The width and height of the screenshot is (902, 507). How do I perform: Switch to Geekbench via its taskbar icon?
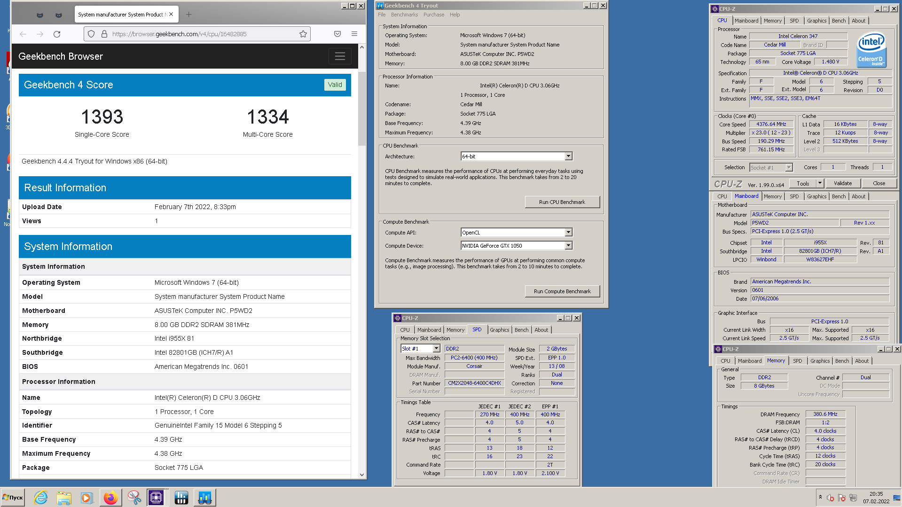point(204,498)
